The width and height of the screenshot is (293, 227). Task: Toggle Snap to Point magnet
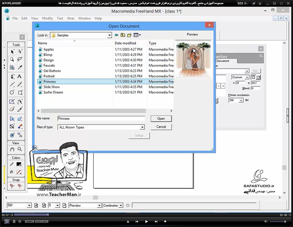coord(12,186)
